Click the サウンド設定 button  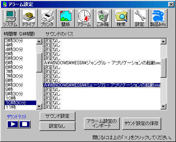57,116
